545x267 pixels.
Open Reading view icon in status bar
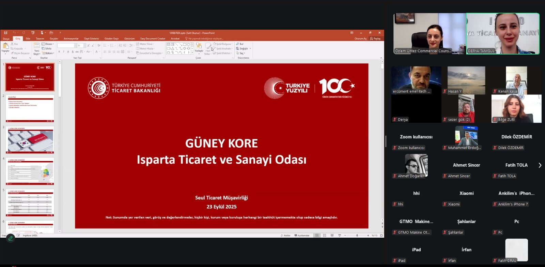point(332,235)
